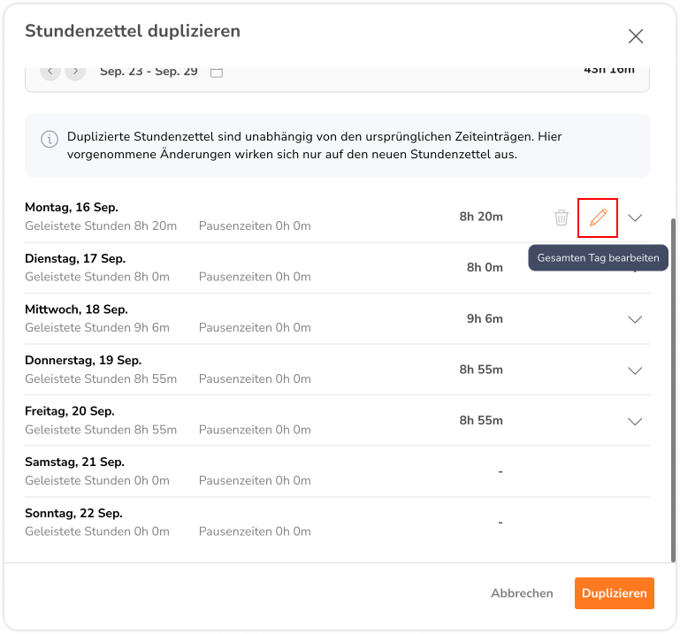Go to next week with right arrow
This screenshot has width=680, height=634.
[x=75, y=71]
